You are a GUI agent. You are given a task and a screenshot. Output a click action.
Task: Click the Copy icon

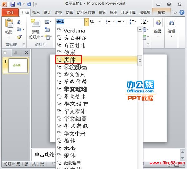[19, 29]
